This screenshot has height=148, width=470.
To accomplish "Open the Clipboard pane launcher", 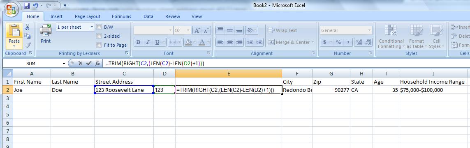I will (30, 53).
